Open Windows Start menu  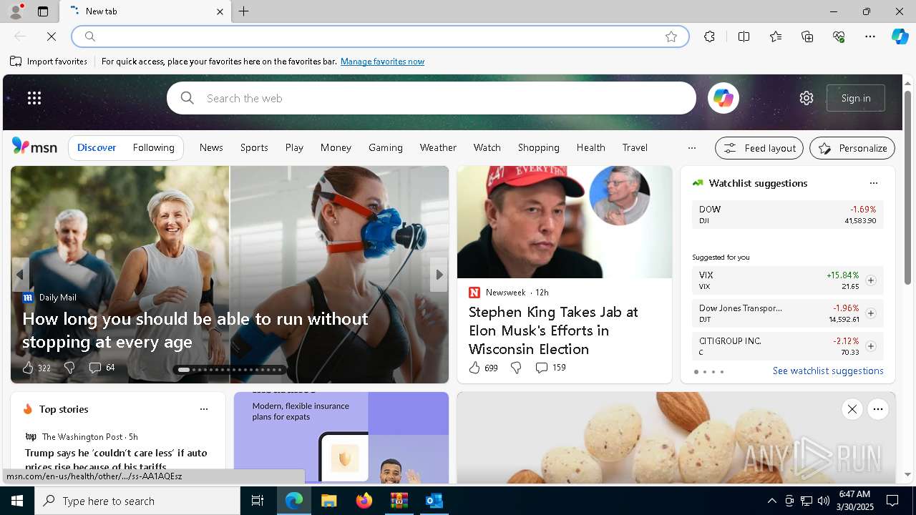click(x=17, y=501)
